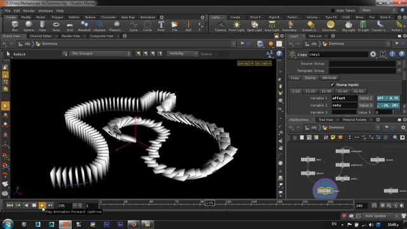This screenshot has height=229, width=407.
Task: Switch to the Channel Editor tab
Action: tap(41, 36)
